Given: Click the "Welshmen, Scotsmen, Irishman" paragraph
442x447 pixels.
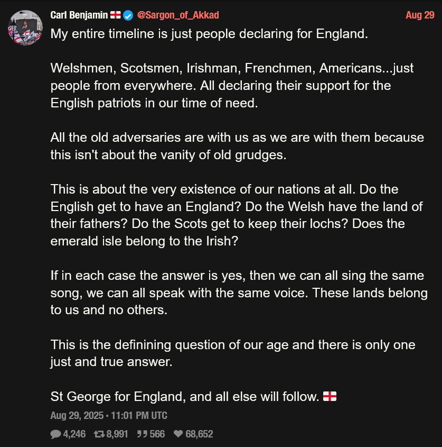Looking at the screenshot, I should 232,86.
